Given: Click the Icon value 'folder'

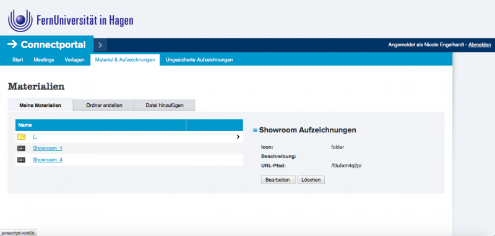Looking at the screenshot, I should (x=337, y=147).
